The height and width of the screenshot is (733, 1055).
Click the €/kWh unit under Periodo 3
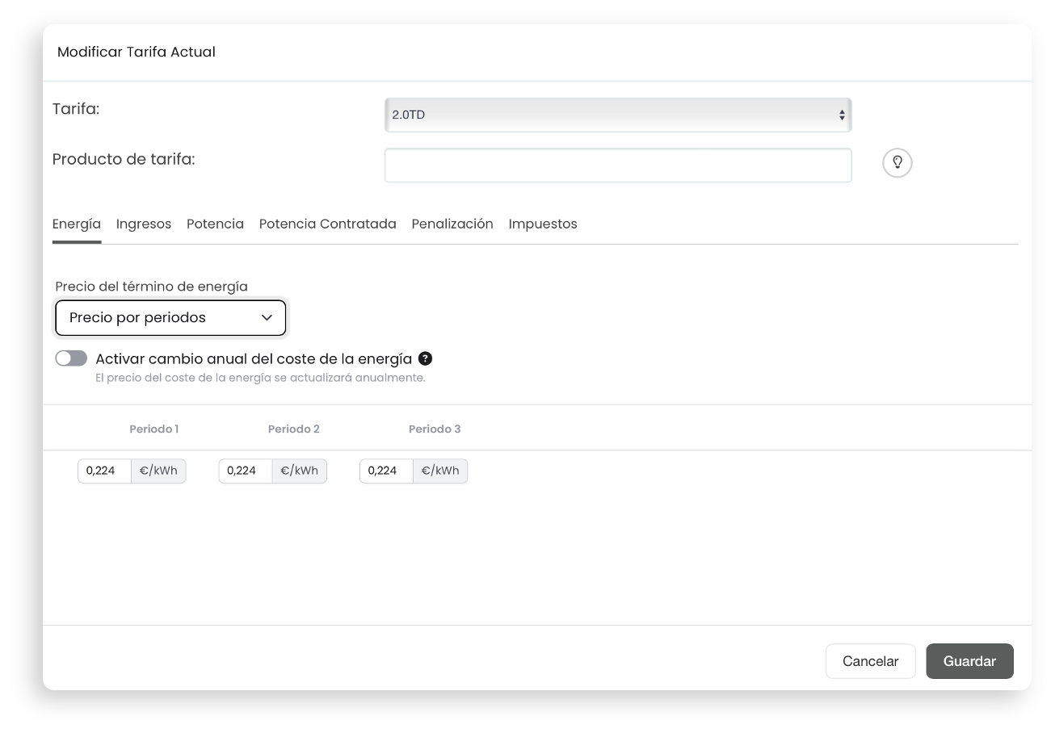pyautogui.click(x=440, y=471)
